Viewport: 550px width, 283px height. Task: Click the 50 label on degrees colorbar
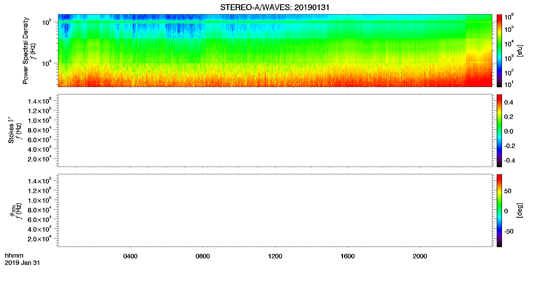508,191
